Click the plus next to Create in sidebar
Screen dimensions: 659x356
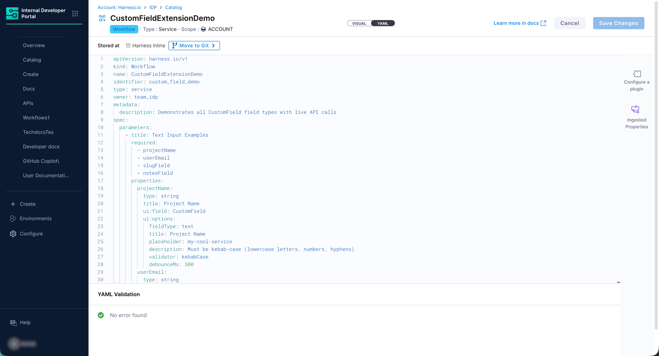[x=13, y=204]
